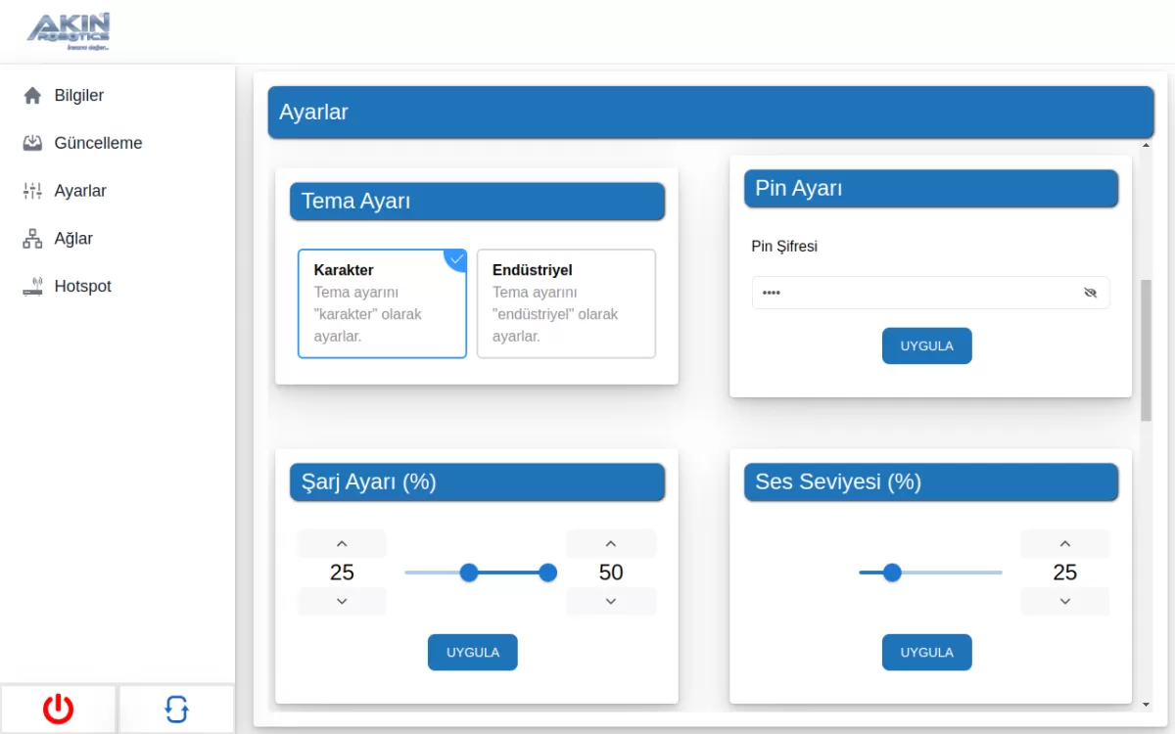Toggle pin password visibility eye icon
The width and height of the screenshot is (1175, 734).
(1090, 293)
